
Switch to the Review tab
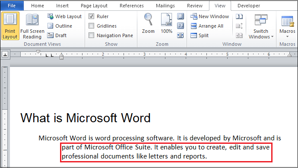[195, 6]
